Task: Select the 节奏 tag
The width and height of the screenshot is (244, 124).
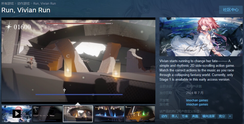Action: [185, 116]
